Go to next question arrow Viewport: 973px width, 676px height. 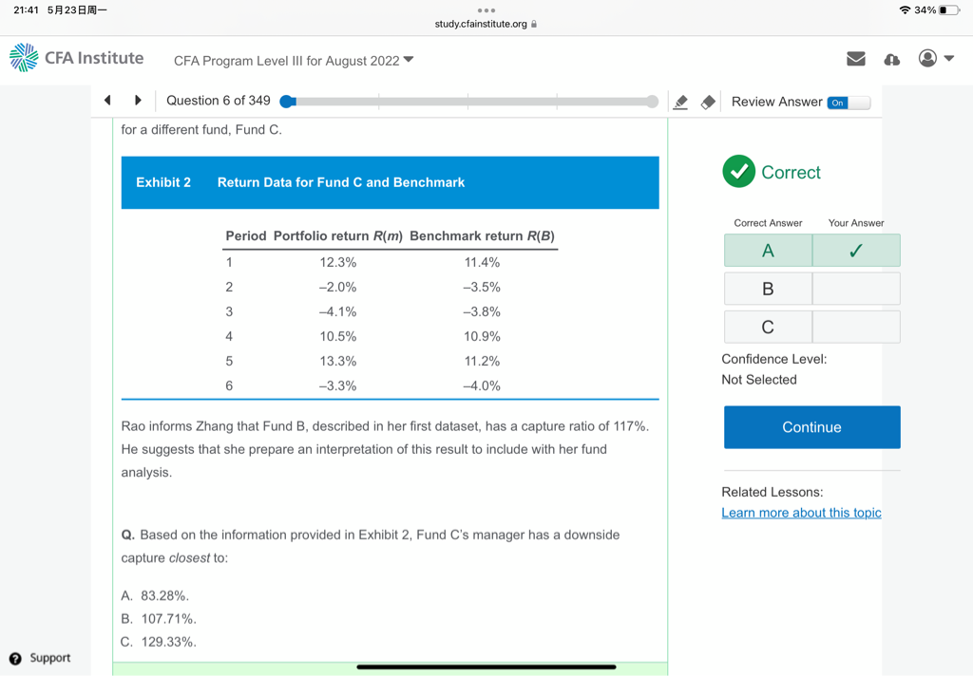138,101
